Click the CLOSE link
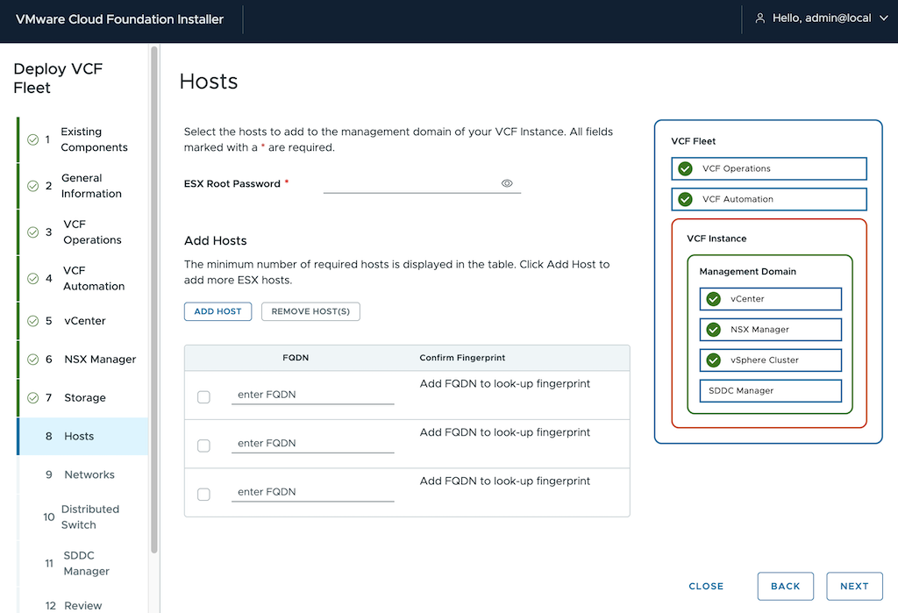This screenshot has height=613, width=898. coord(706,586)
